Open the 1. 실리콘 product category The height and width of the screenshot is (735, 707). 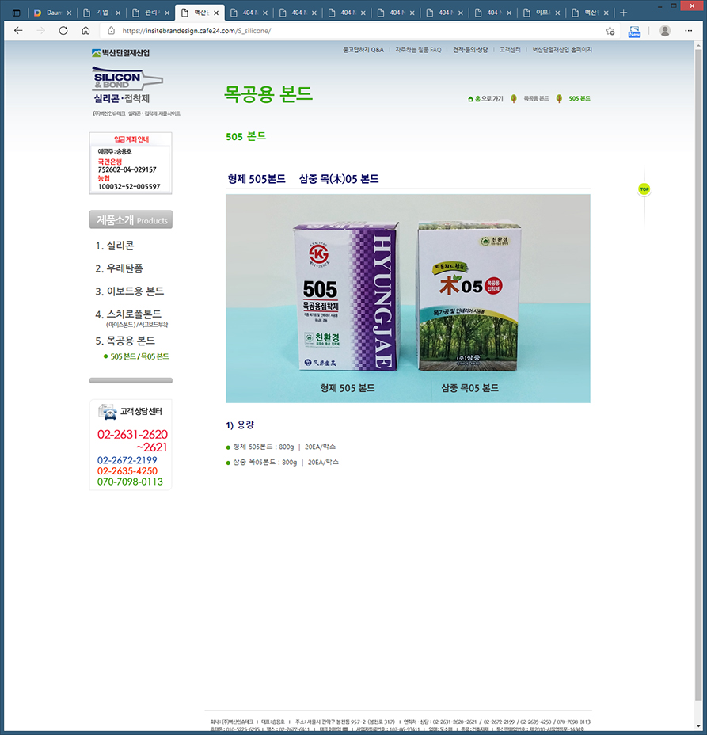(115, 246)
